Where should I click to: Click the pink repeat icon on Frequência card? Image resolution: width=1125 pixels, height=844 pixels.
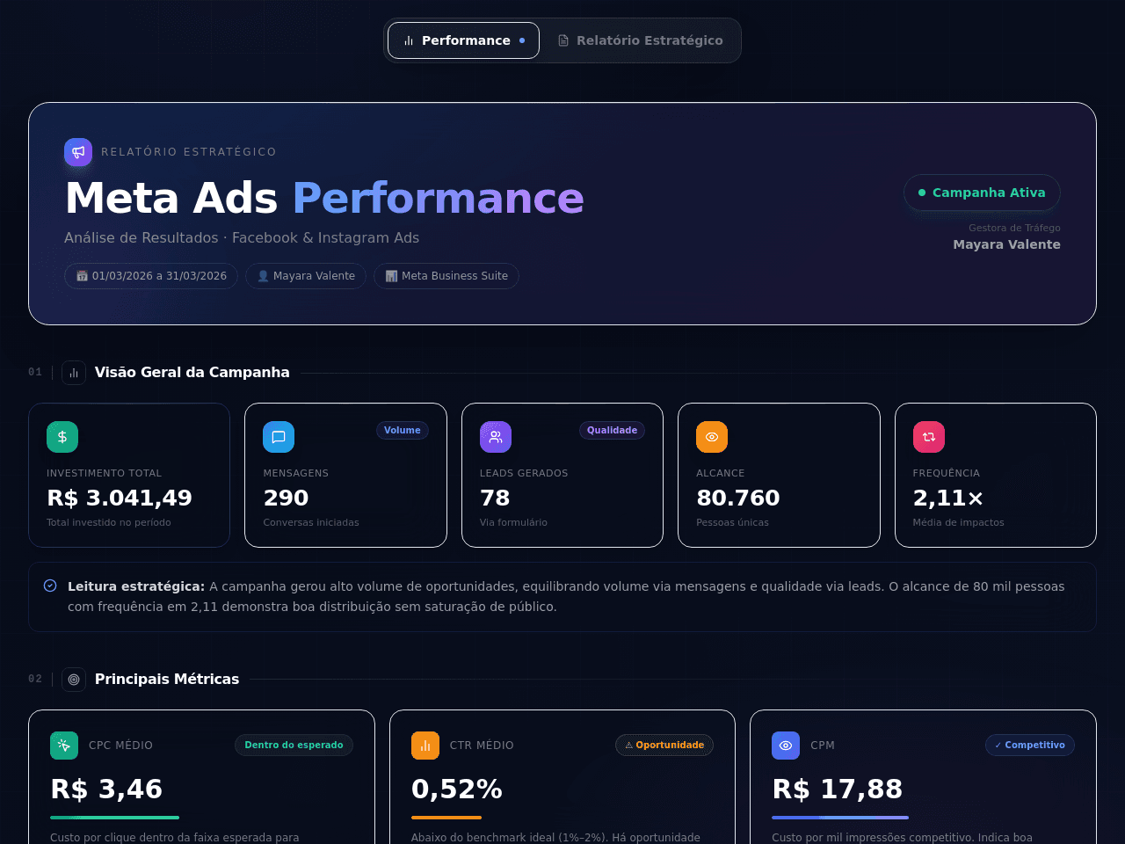pos(929,437)
